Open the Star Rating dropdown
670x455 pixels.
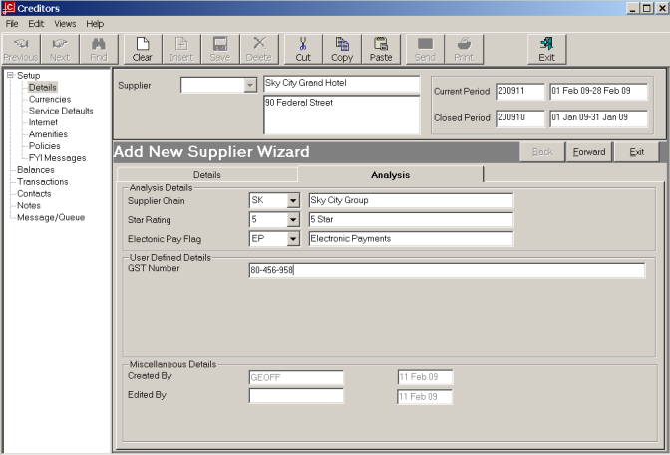pos(293,219)
